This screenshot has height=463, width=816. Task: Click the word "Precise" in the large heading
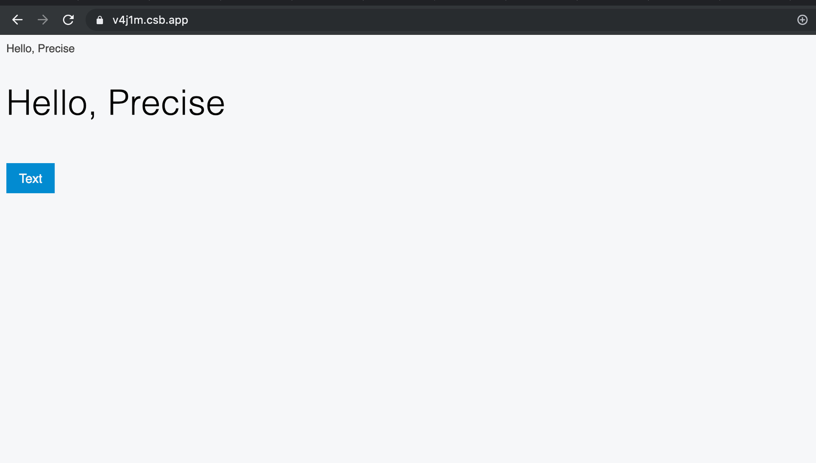tap(166, 103)
